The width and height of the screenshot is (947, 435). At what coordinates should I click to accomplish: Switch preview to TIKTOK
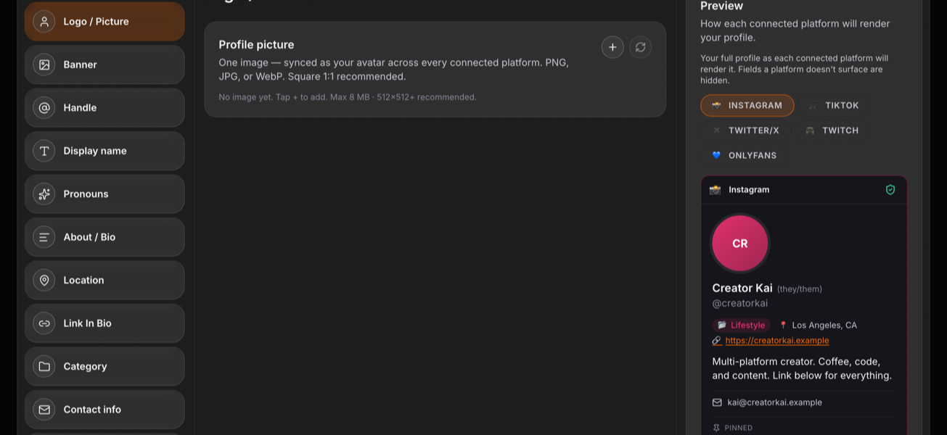click(x=834, y=106)
